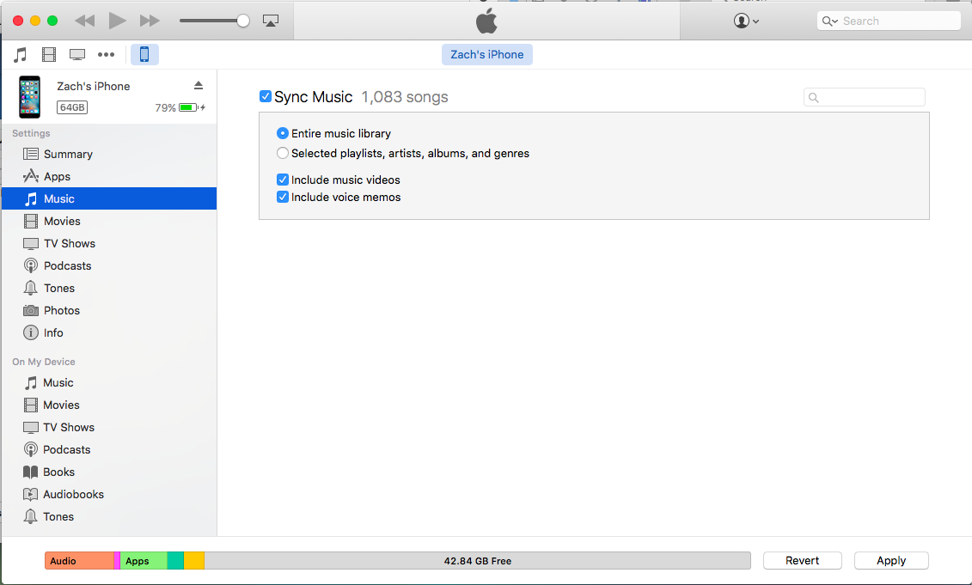Image resolution: width=972 pixels, height=585 pixels.
Task: Click the 1,083 songs count
Action: click(405, 97)
